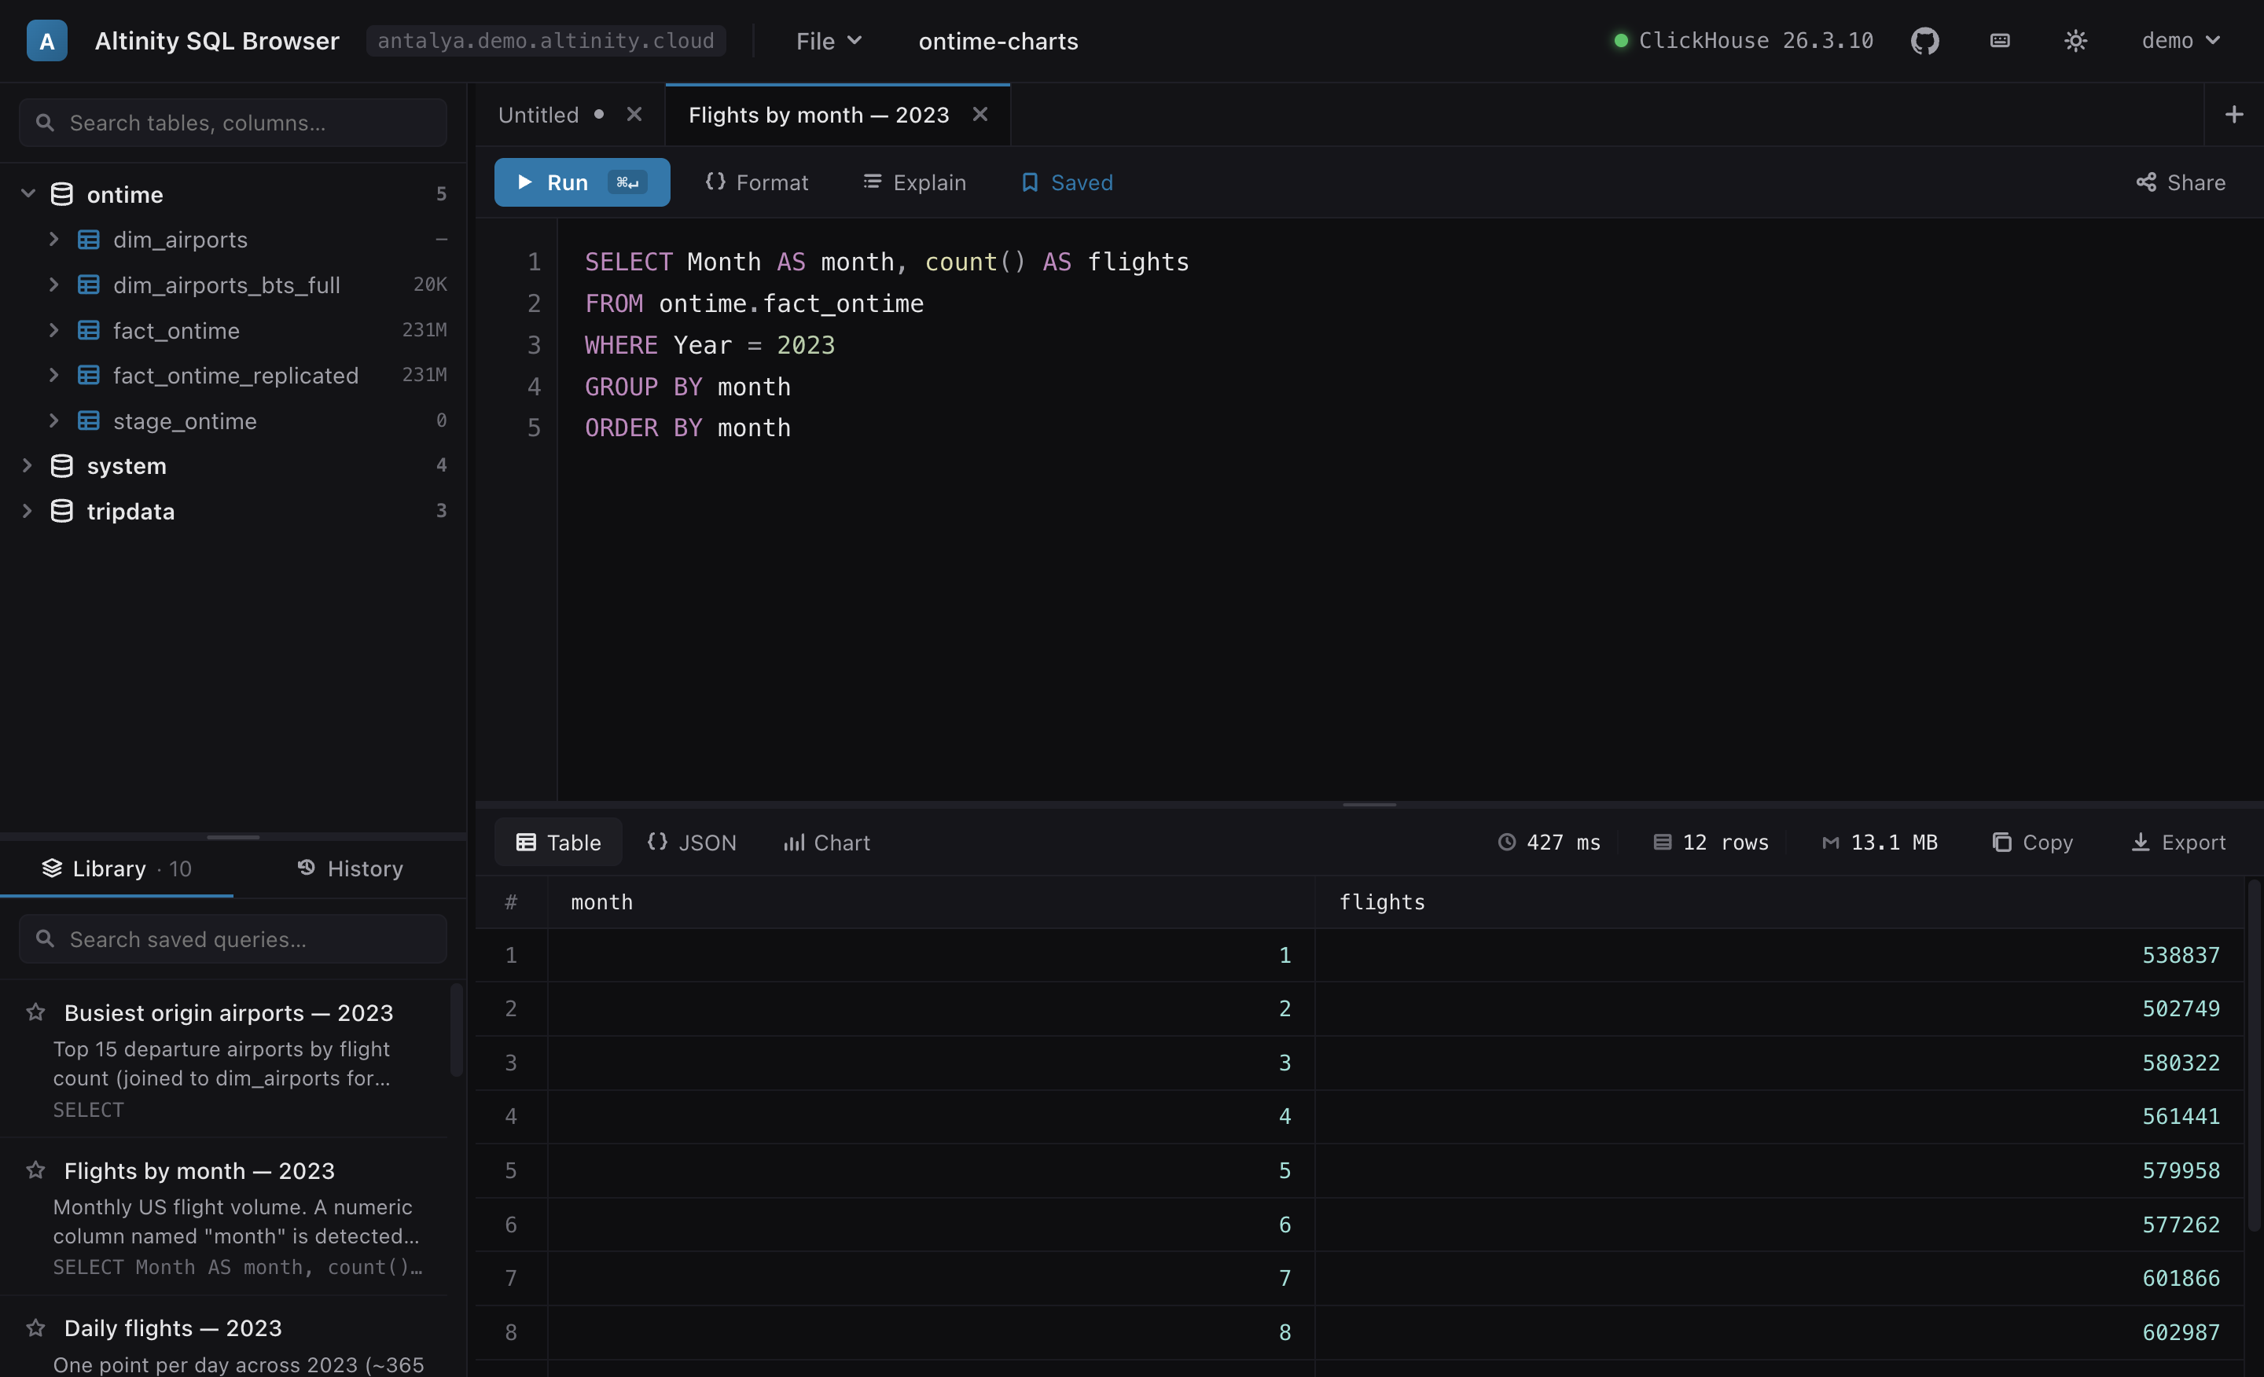2264x1377 pixels.
Task: Open the Library tab
Action: 116,868
